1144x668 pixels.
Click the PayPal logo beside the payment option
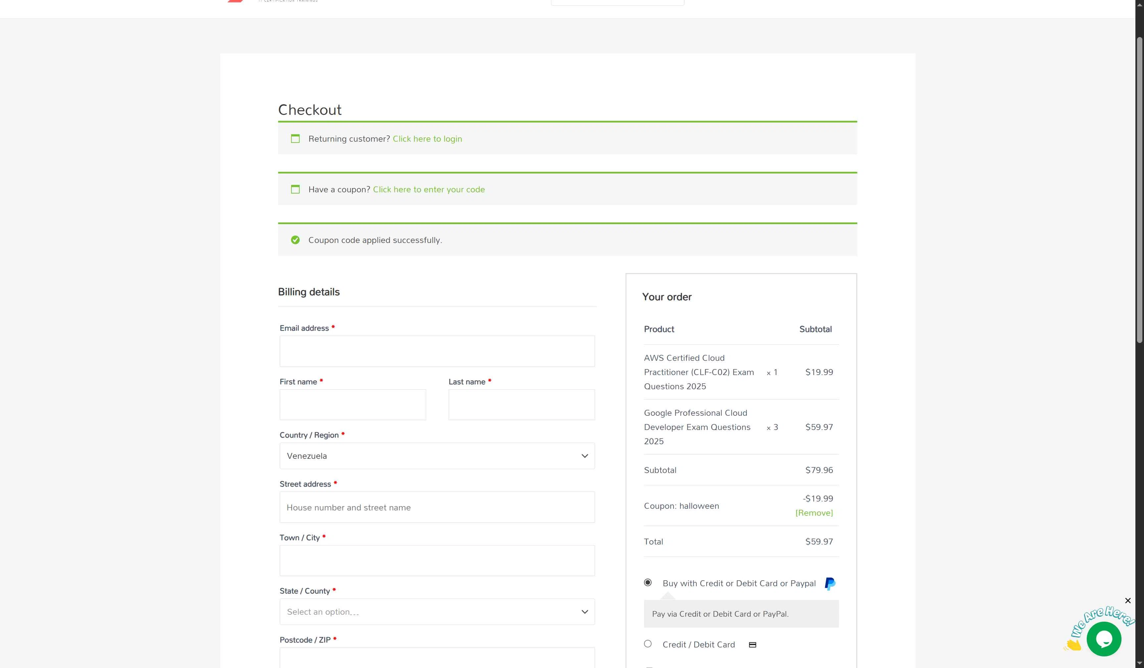[829, 584]
